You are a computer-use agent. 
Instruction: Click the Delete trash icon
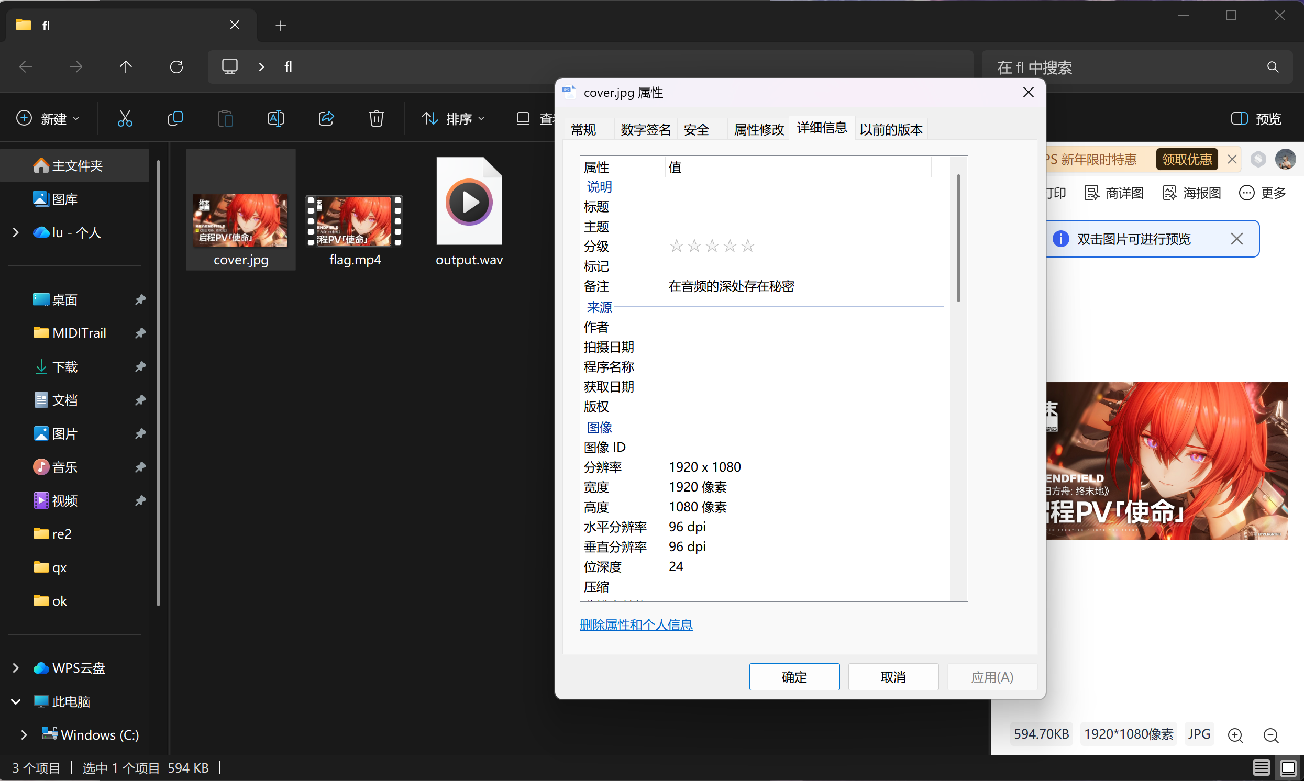coord(376,118)
